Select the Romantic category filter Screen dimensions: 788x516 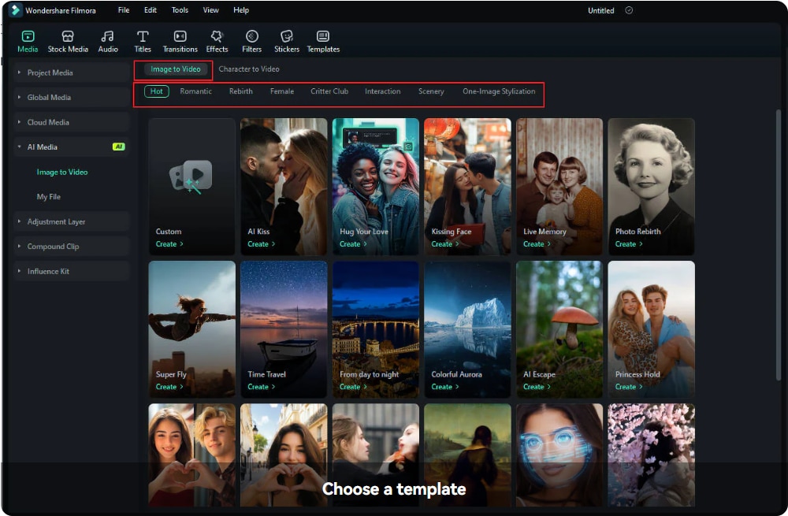coord(195,91)
